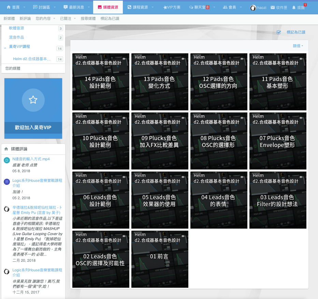
Task: Click the home icon beside 媒體評論
Action: click(6, 149)
